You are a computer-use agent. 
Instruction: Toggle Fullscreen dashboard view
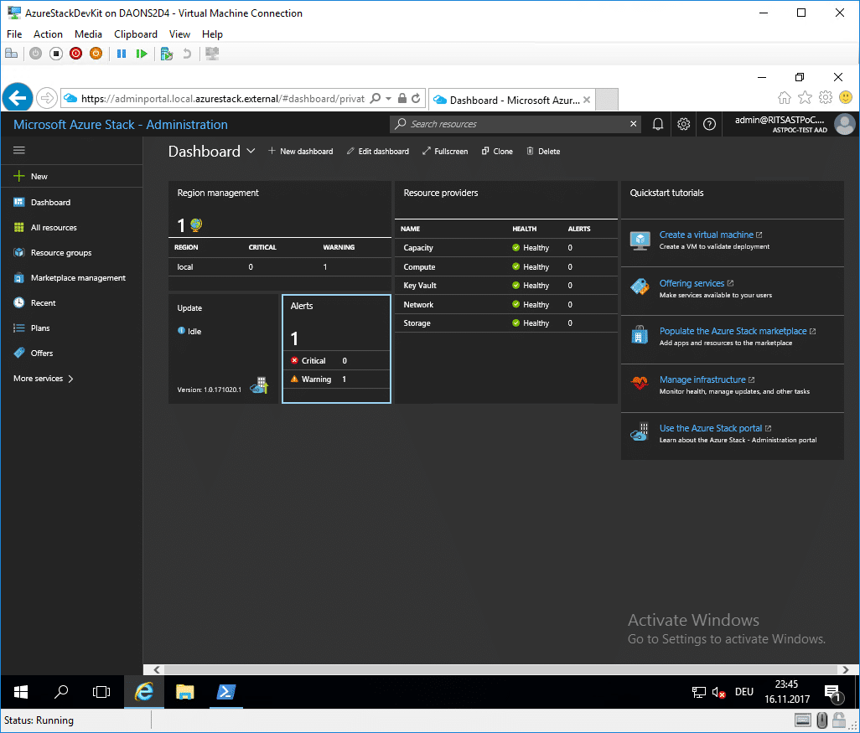[x=445, y=152]
